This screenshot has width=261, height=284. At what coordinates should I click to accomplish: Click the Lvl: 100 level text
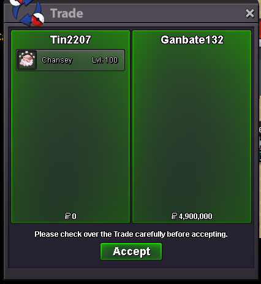pos(105,60)
